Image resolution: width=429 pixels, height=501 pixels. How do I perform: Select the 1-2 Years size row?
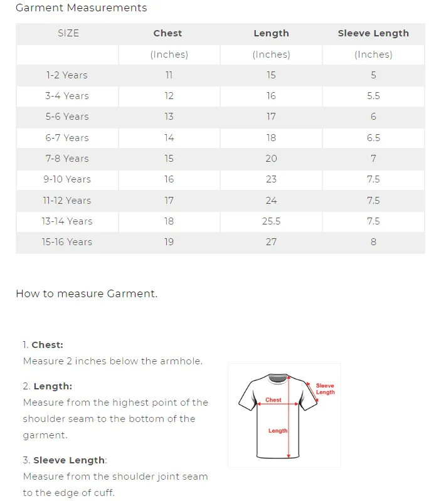[x=66, y=75]
